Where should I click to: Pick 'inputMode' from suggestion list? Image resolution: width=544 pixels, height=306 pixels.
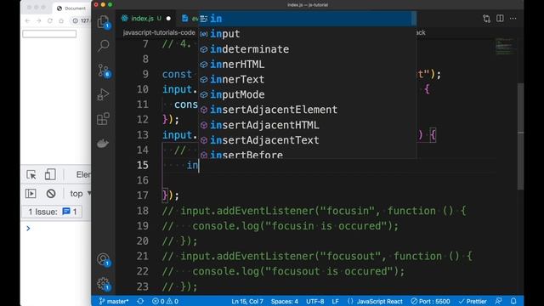coord(307,94)
